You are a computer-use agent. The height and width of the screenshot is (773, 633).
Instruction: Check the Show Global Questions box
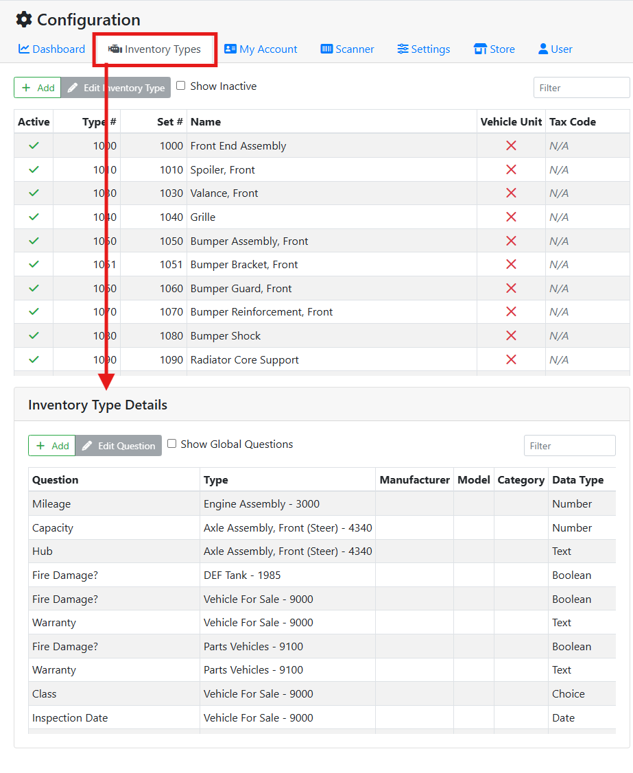point(171,444)
